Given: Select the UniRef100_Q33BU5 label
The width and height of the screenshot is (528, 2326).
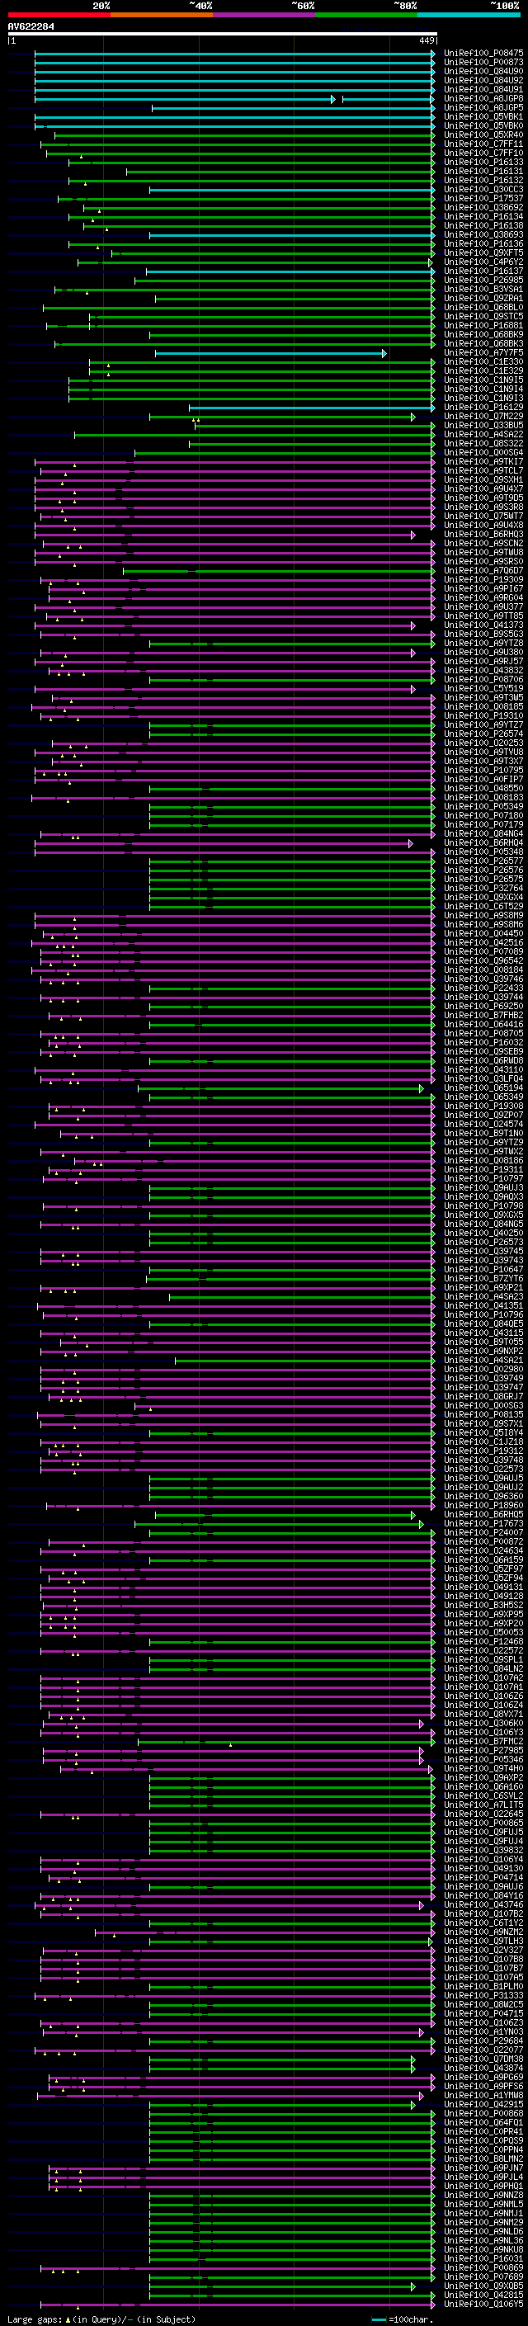Looking at the screenshot, I should tap(483, 425).
